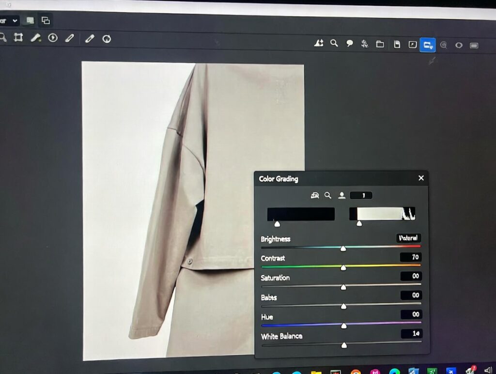Open the comment bubble tool
The width and height of the screenshot is (496, 374).
(349, 44)
